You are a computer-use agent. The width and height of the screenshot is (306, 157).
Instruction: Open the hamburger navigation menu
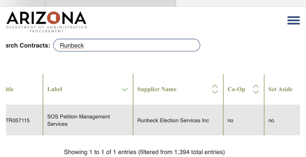[x=293, y=20]
